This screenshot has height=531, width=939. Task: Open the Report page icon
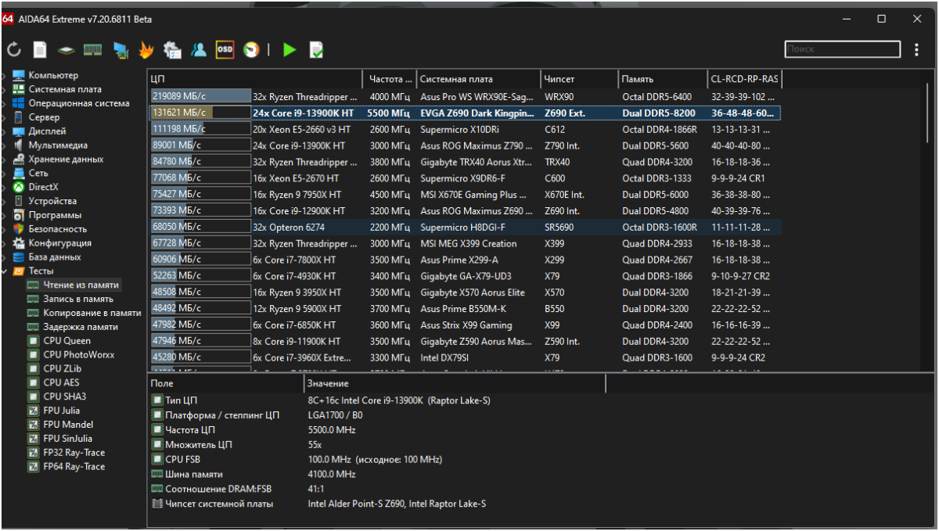[40, 50]
